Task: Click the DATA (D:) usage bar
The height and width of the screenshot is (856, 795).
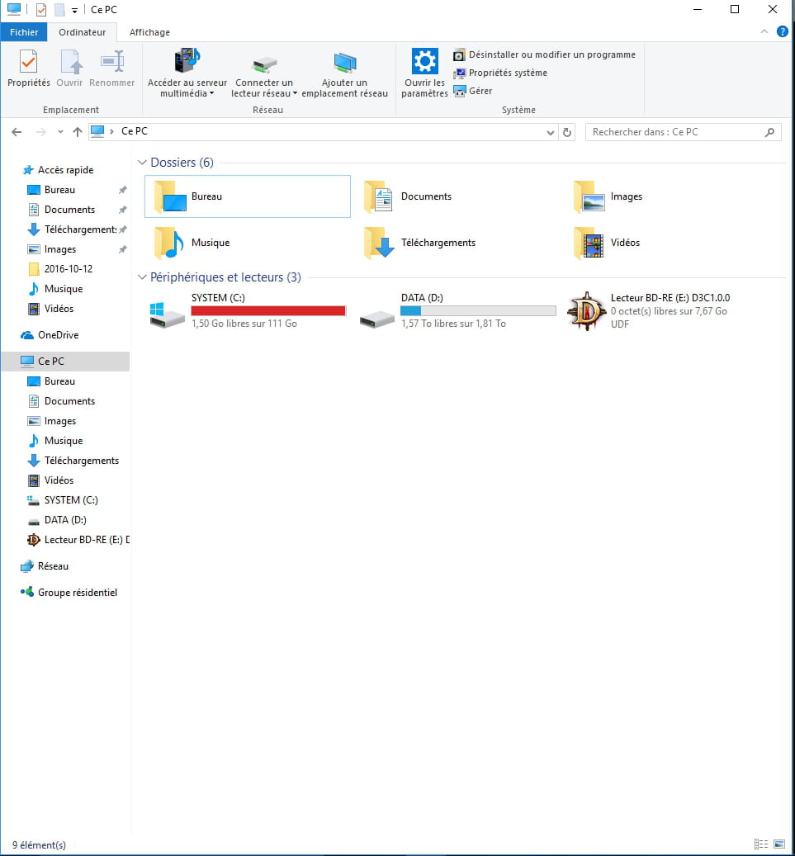Action: [x=478, y=310]
